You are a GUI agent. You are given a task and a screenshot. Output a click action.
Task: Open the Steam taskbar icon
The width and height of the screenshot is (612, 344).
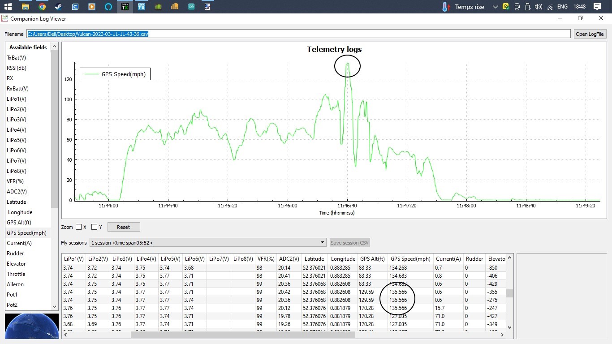(59, 6)
